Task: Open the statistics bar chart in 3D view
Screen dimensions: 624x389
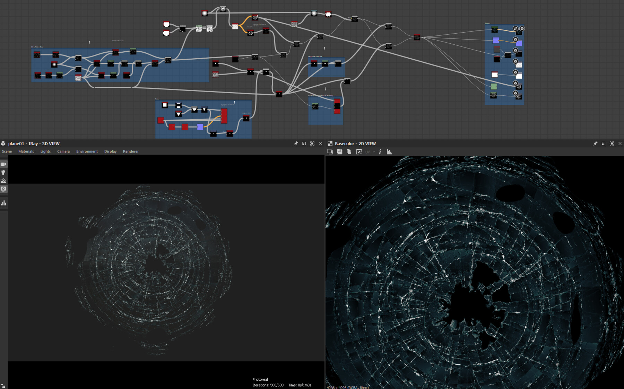Action: point(3,203)
